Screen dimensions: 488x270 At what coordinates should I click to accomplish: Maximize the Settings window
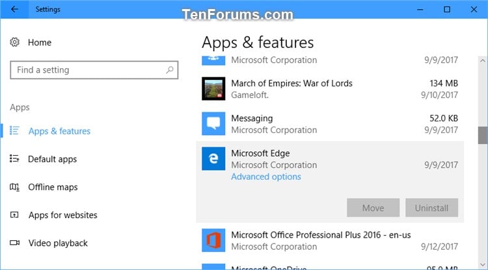447,9
